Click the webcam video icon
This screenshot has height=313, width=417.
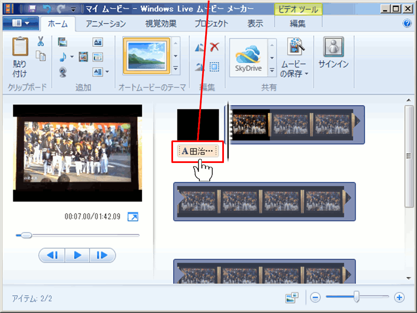click(x=63, y=72)
